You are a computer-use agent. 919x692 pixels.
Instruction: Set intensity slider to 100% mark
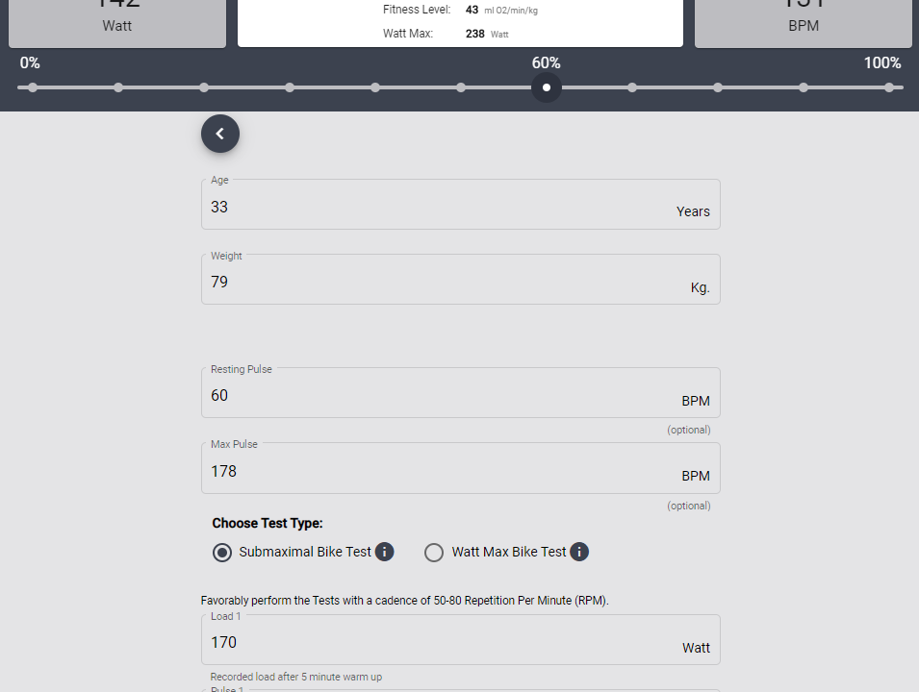click(x=889, y=87)
